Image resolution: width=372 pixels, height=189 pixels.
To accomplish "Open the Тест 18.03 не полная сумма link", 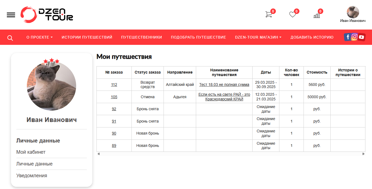I will point(224,85).
